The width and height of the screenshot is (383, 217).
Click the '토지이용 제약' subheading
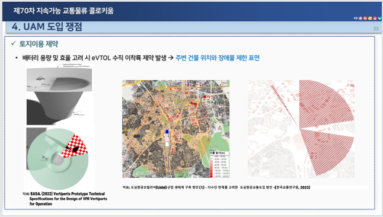pyautogui.click(x=39, y=44)
